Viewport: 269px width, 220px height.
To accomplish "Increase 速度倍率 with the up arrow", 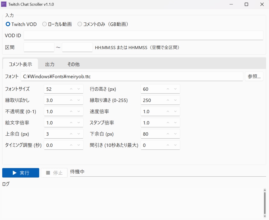I will (x=168, y=112).
